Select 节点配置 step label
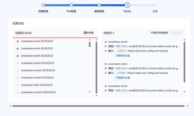Viewport: 194px width, 116px height. pos(71,11)
